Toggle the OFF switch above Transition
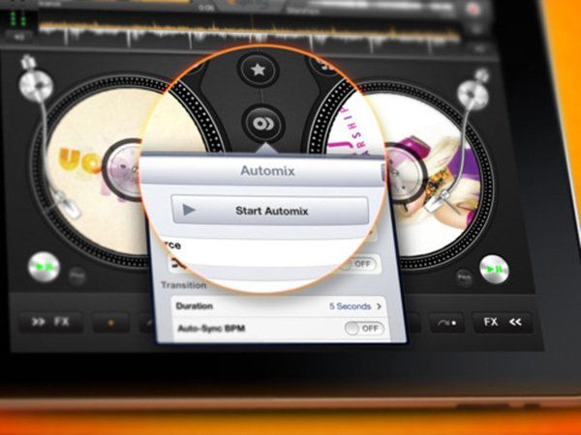The width and height of the screenshot is (581, 435). tap(360, 264)
